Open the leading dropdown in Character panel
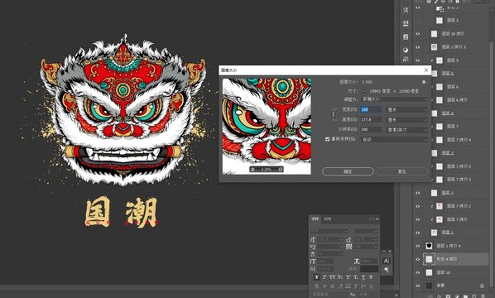 point(375,240)
